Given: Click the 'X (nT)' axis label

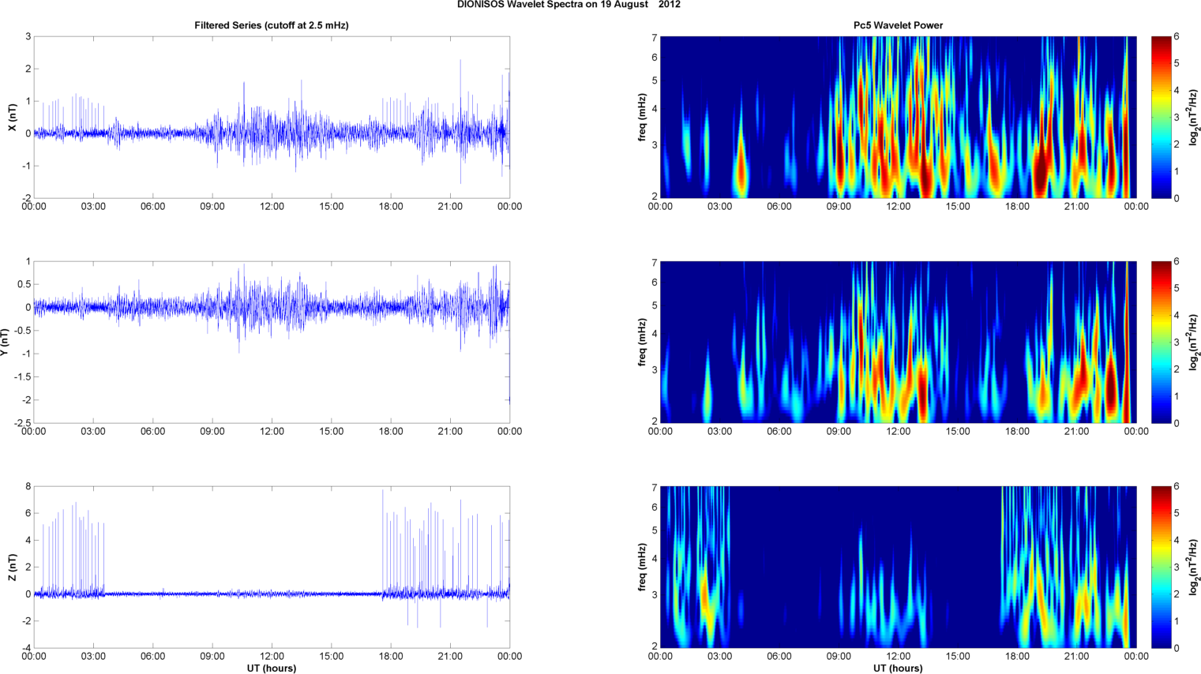Looking at the screenshot, I should coord(12,118).
